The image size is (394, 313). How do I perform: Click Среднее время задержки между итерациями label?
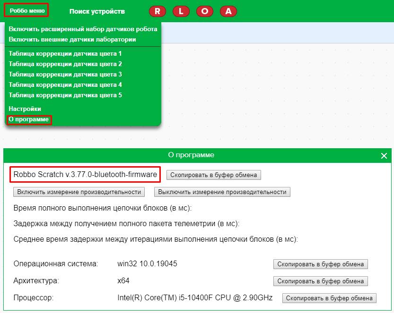(155, 239)
